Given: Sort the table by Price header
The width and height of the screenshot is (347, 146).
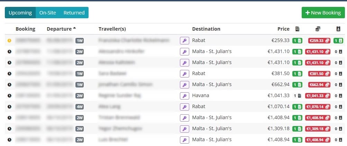Looking at the screenshot, I should tap(283, 29).
